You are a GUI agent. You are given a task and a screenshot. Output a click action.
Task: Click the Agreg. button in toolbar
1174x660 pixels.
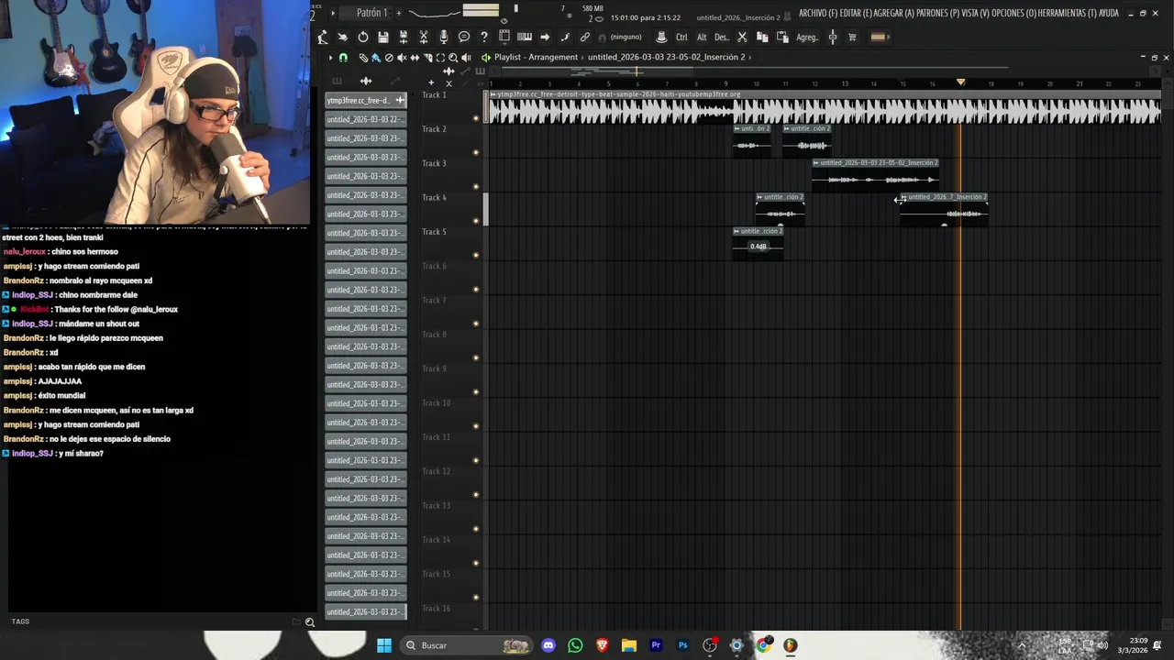point(807,37)
